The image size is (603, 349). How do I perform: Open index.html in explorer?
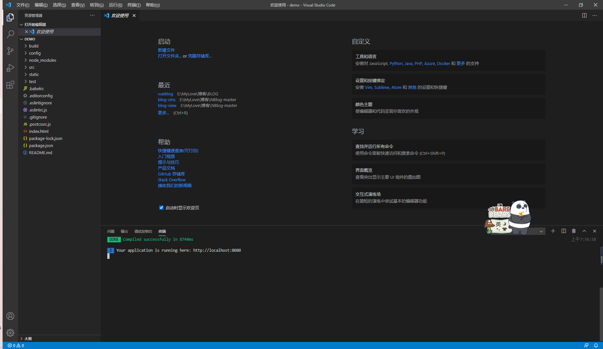coord(39,131)
